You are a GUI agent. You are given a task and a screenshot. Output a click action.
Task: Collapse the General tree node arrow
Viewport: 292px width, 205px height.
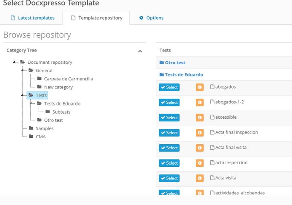tap(22, 70)
